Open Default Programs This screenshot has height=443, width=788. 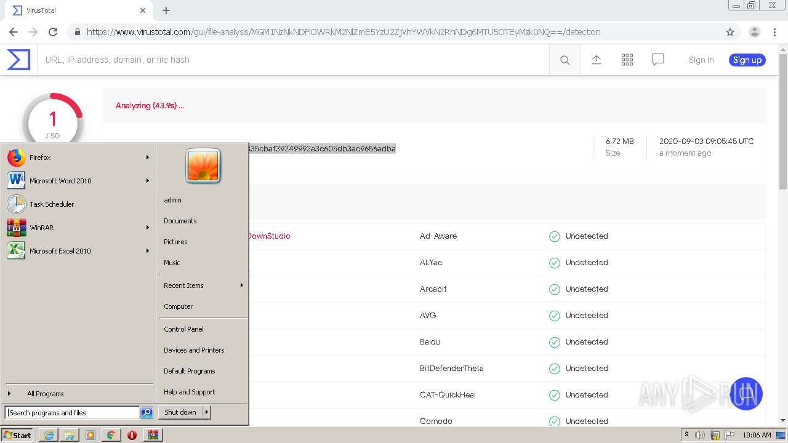coord(190,371)
